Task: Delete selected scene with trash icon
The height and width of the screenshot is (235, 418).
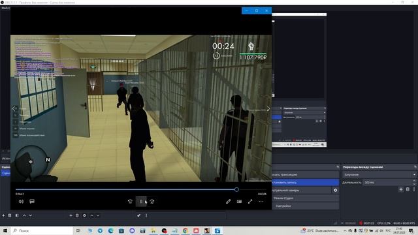Action: [10, 215]
